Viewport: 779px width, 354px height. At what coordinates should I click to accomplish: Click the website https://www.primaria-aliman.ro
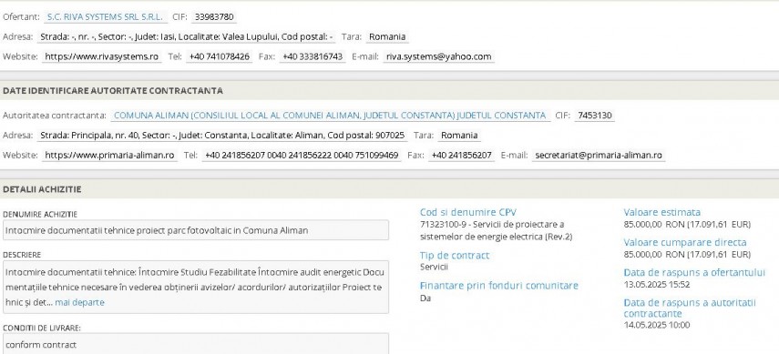click(109, 156)
